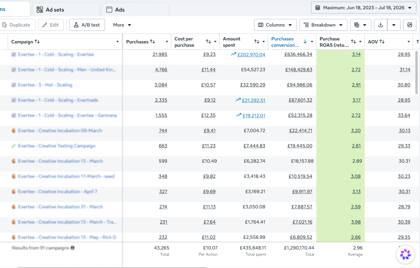Open Creative Incubation 13 - May - Rick D campaign
Screen dimensions: 420x268
67,237
